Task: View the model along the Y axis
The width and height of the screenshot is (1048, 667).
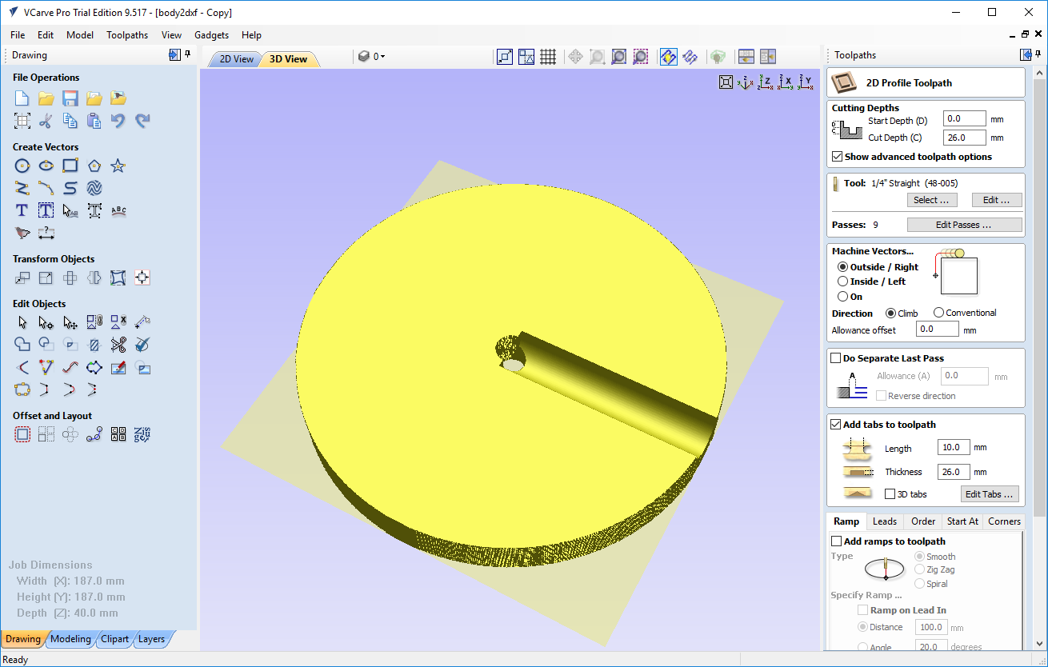Action: pyautogui.click(x=805, y=82)
